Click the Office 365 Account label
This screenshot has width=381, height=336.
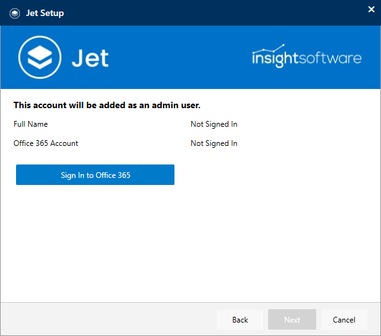pos(46,143)
